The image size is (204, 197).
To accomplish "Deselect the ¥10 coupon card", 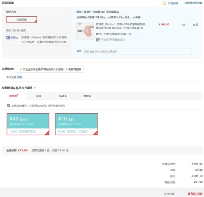I will 76,124.
